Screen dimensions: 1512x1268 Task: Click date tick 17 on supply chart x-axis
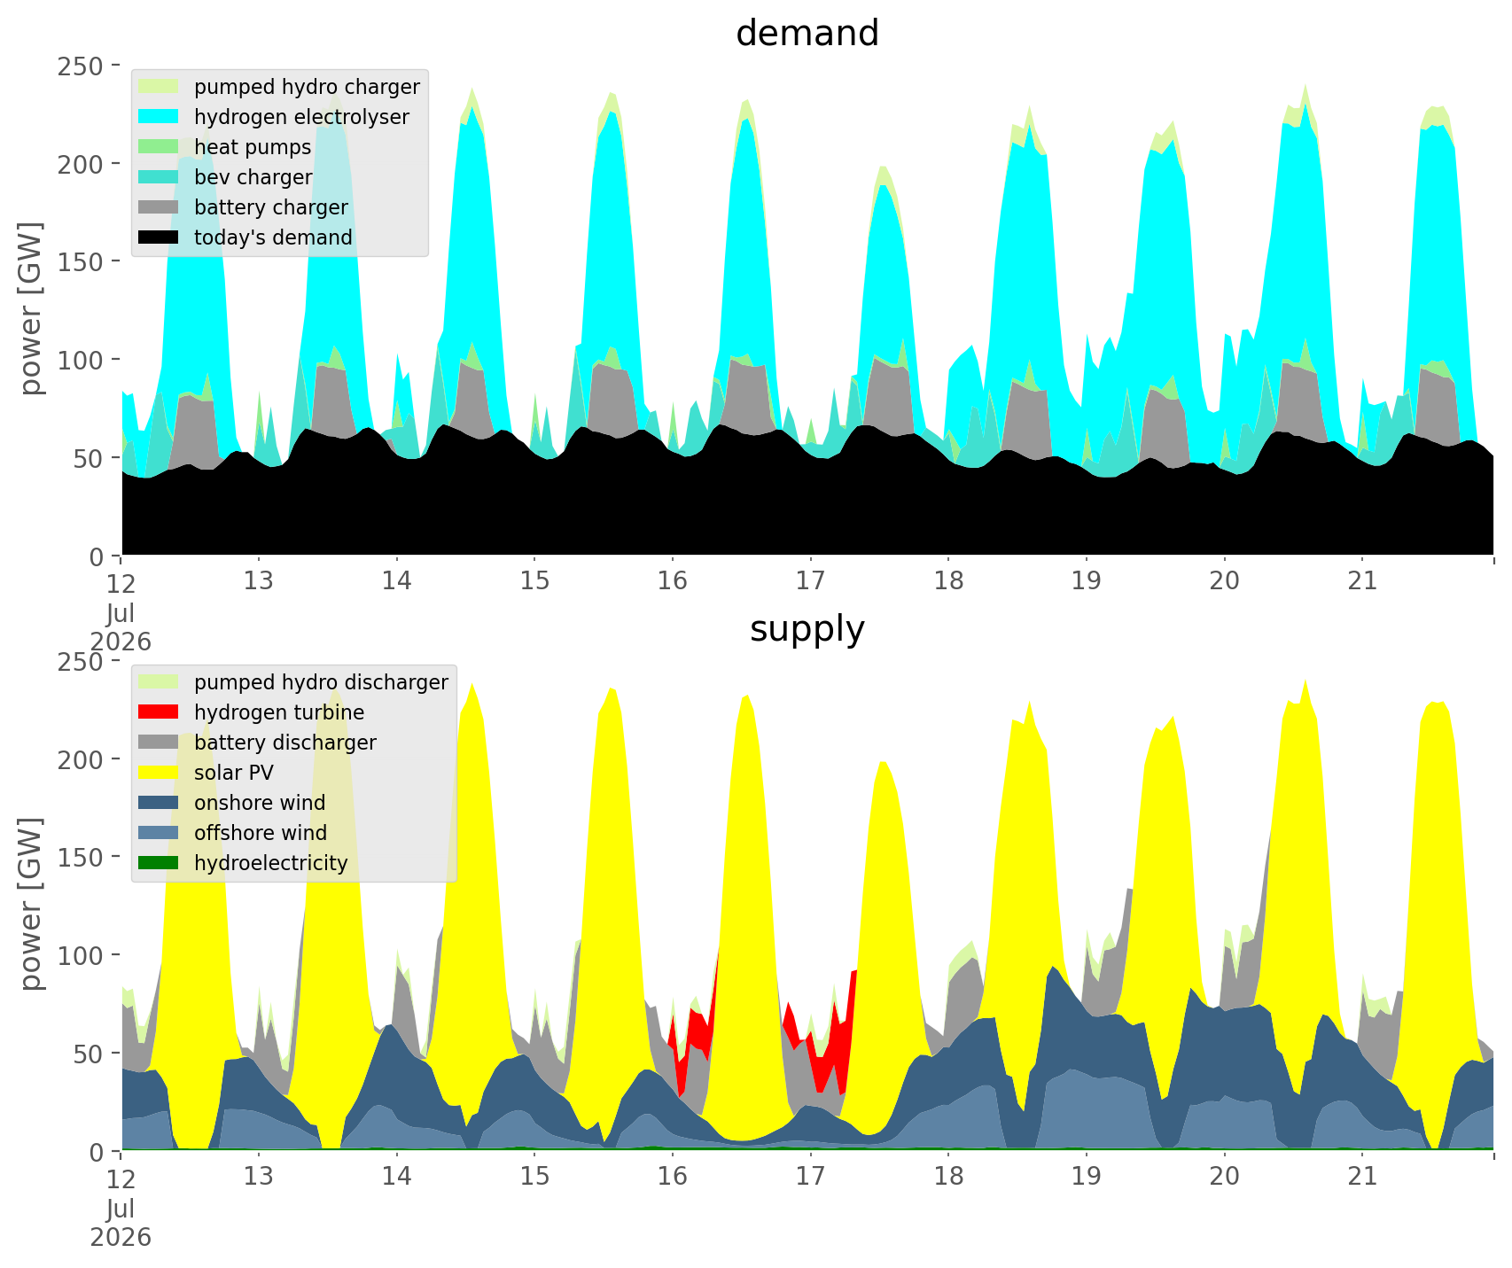pos(810,1177)
